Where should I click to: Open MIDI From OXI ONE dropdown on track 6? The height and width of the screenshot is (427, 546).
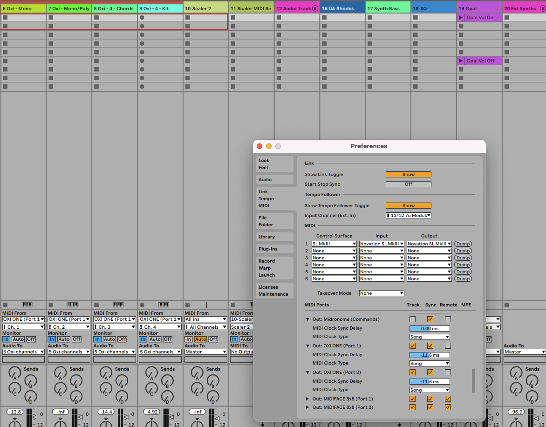(x=24, y=319)
